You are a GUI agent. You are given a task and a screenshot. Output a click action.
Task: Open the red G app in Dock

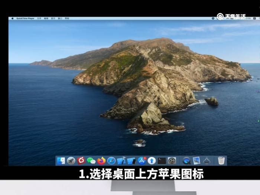81,160
